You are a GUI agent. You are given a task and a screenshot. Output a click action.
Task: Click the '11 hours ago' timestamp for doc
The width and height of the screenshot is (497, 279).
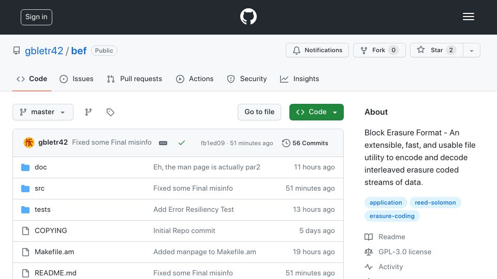pyautogui.click(x=314, y=167)
